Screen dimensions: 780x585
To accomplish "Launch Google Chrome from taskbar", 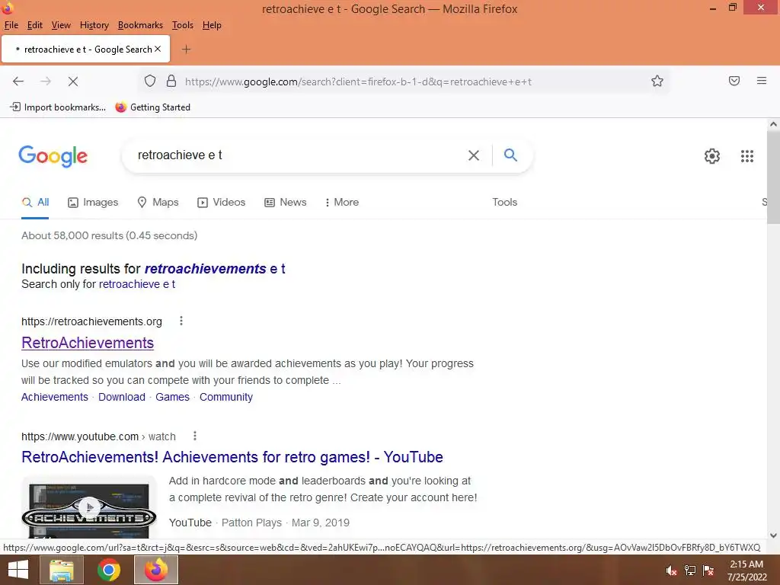I will coord(109,570).
